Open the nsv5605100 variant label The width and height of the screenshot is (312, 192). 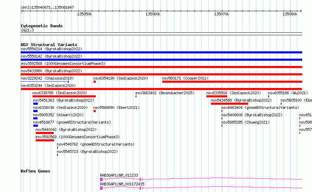[x=296, y=100]
